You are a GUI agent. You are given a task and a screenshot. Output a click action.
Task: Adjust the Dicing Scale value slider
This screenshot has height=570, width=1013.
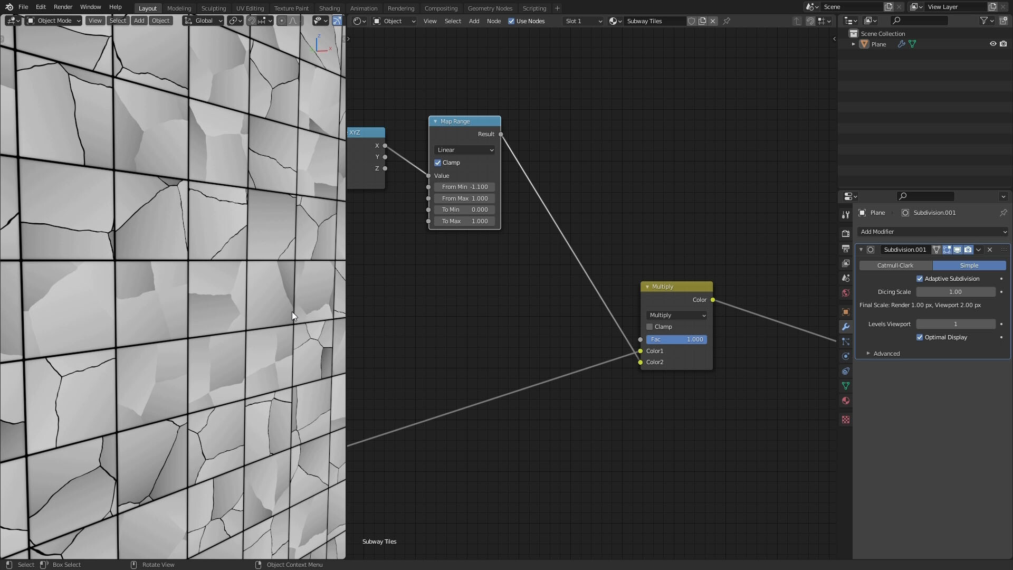[955, 292]
